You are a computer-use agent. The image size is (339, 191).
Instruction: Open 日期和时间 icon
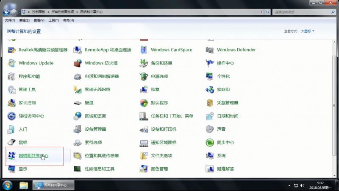210,116
